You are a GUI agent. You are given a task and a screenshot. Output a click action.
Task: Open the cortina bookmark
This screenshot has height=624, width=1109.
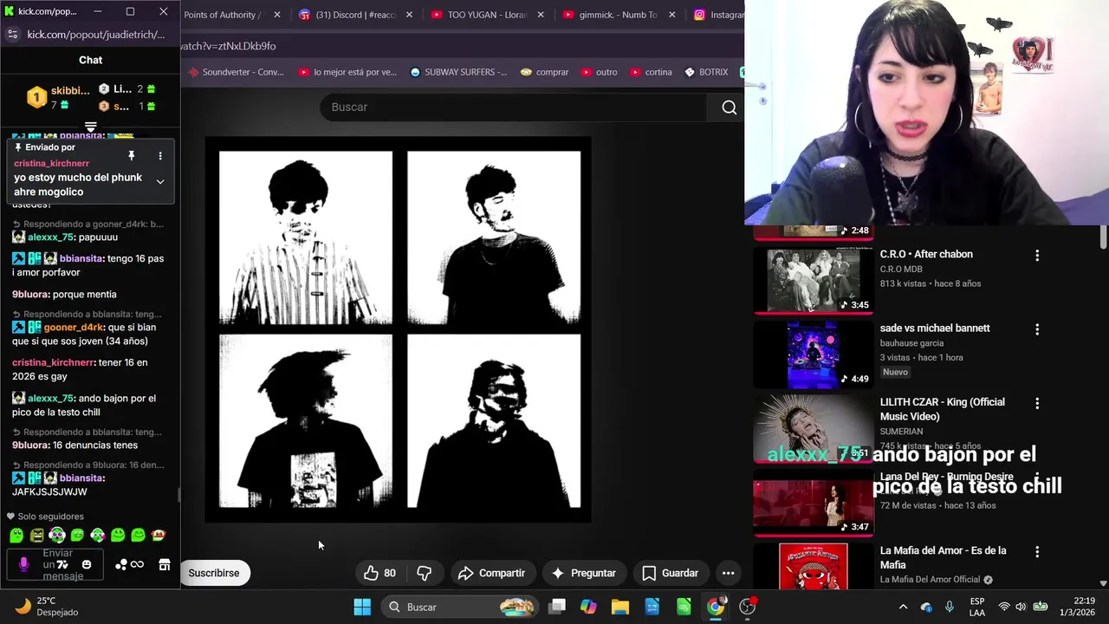[x=651, y=72]
